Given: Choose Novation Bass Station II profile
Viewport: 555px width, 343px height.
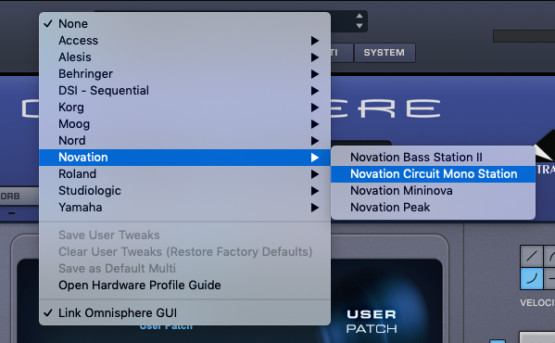Looking at the screenshot, I should pos(433,158).
